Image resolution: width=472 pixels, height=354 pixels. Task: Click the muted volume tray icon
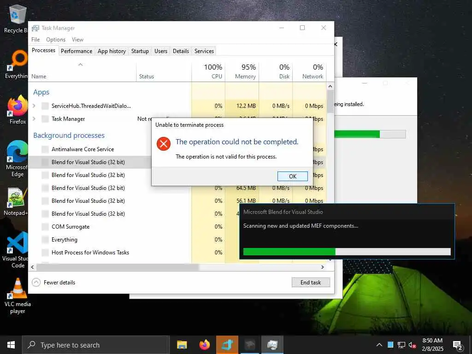(412, 345)
